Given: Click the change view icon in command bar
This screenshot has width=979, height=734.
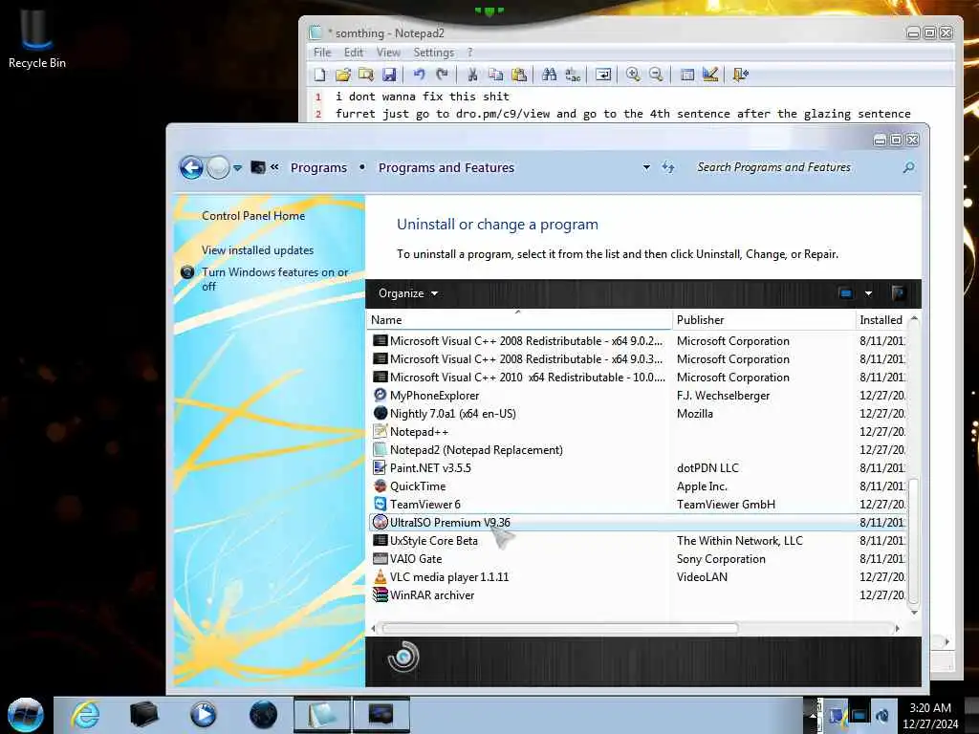Looking at the screenshot, I should pyautogui.click(x=845, y=293).
